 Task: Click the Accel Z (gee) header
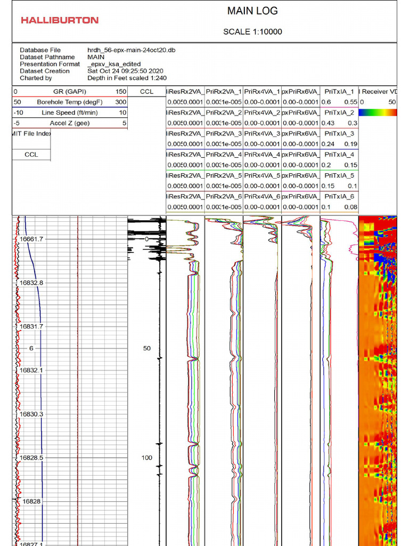point(69,123)
